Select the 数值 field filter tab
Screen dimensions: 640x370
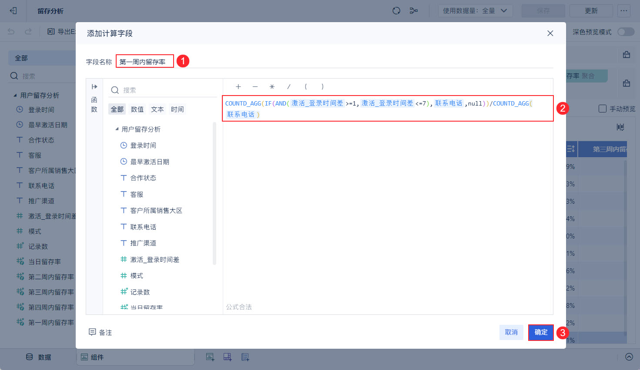click(137, 109)
